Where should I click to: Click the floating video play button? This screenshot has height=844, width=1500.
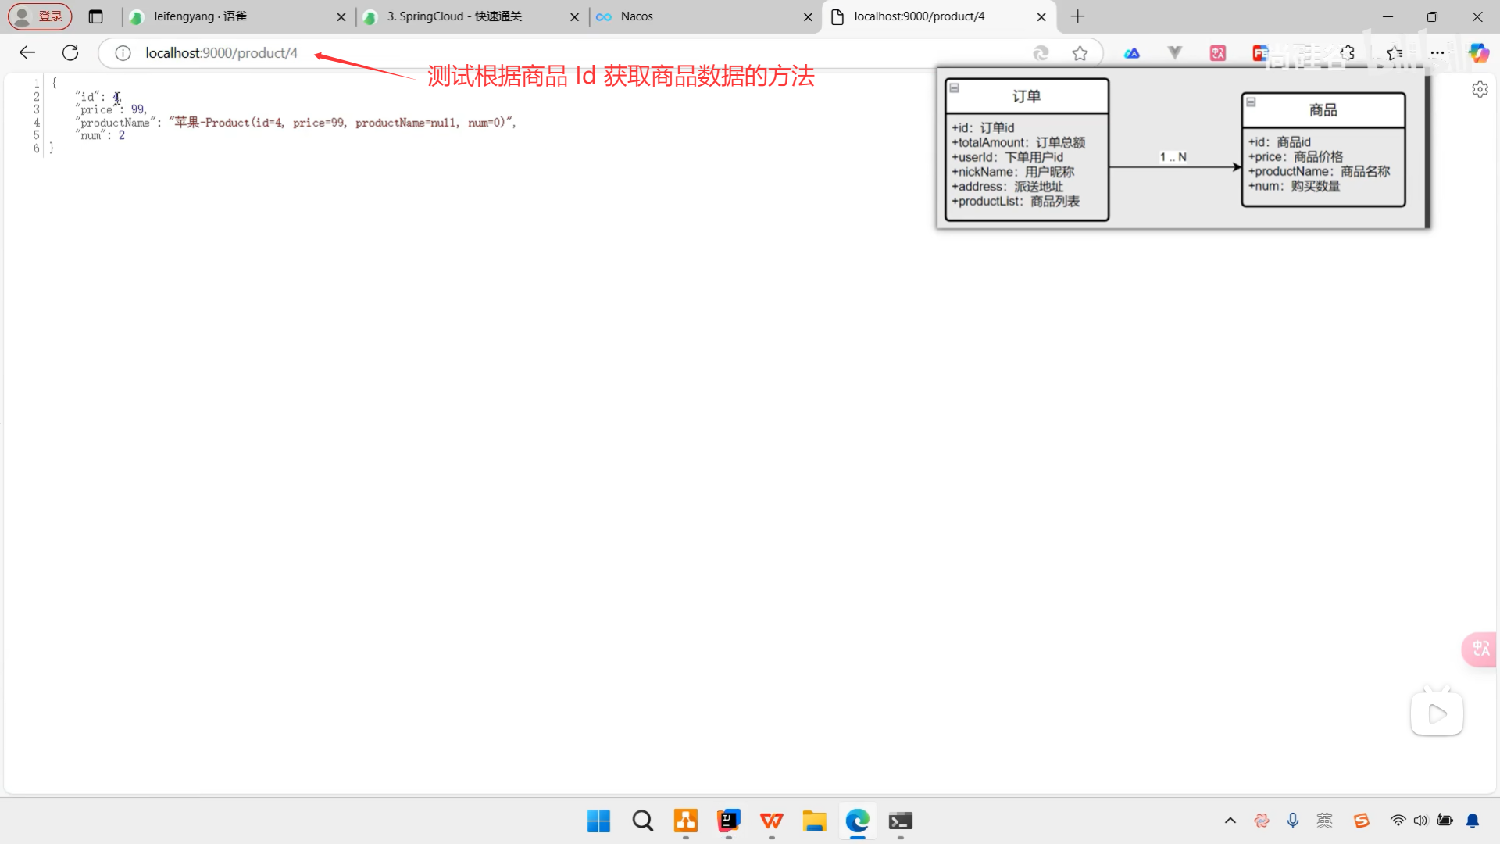[1436, 713]
